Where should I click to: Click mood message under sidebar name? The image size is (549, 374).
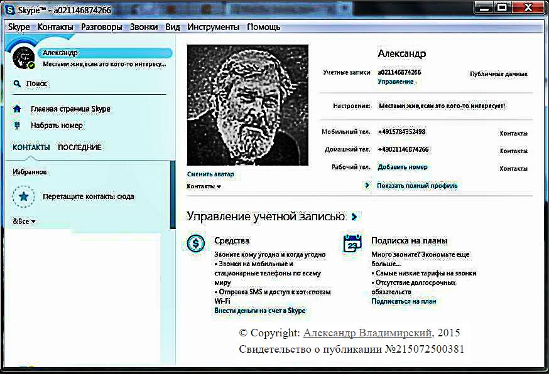[x=104, y=64]
